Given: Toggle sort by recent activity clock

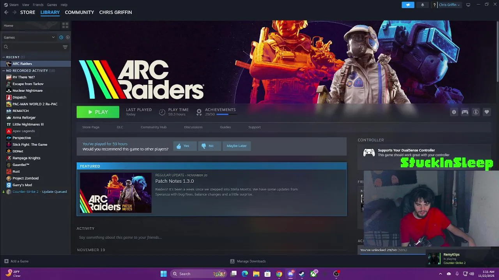Looking at the screenshot, I should 61,37.
